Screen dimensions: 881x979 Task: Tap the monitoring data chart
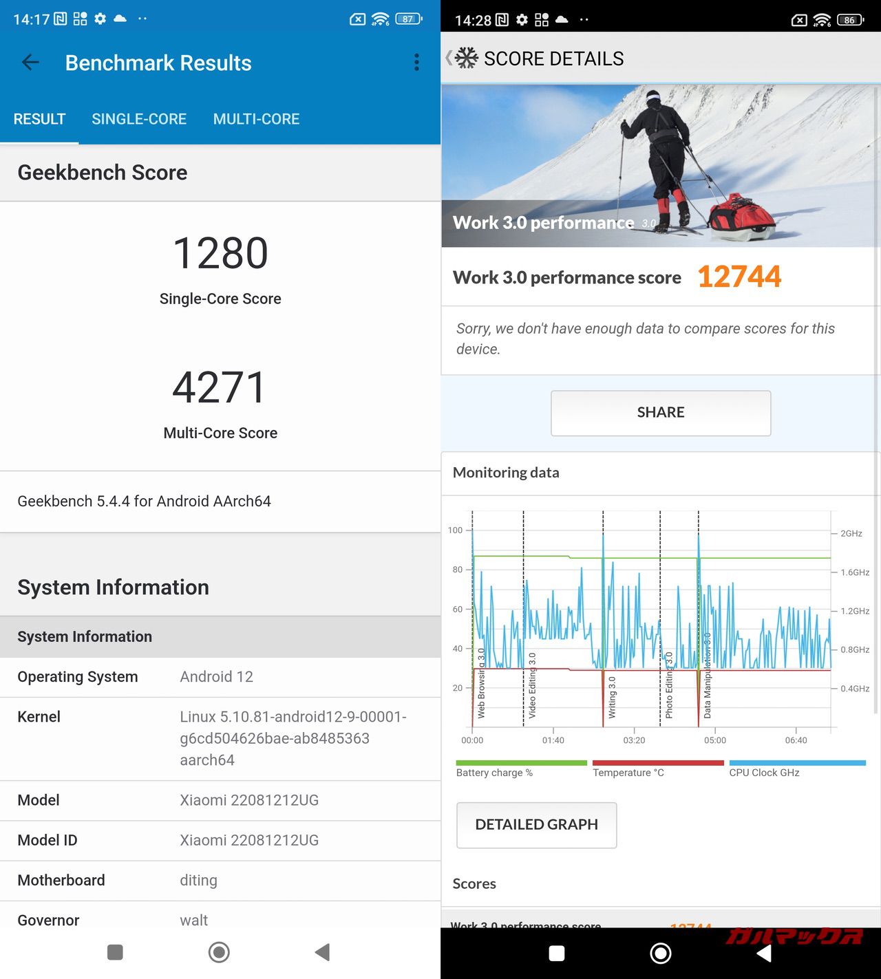point(651,619)
